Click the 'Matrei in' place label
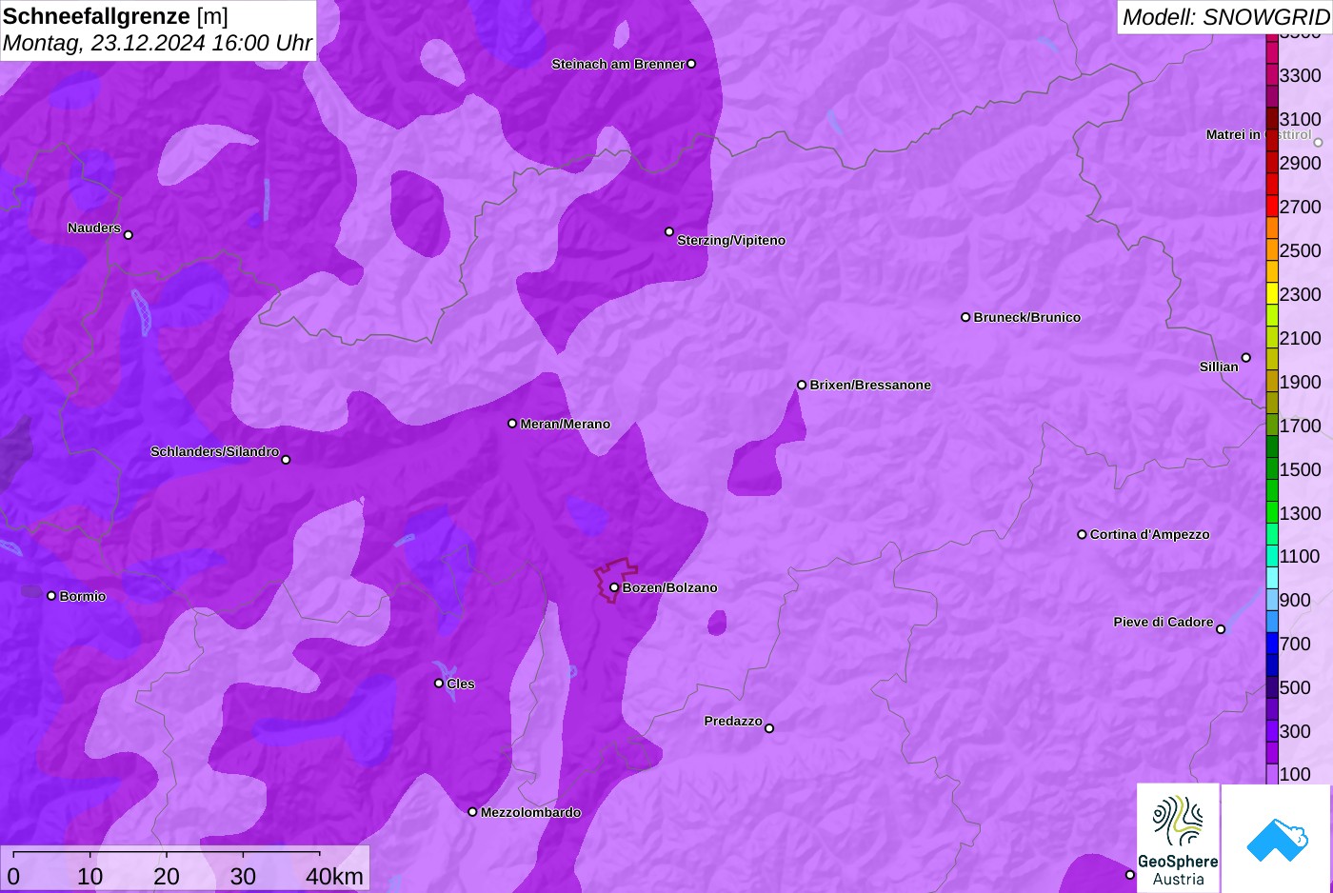This screenshot has height=893, width=1333. point(1233,134)
